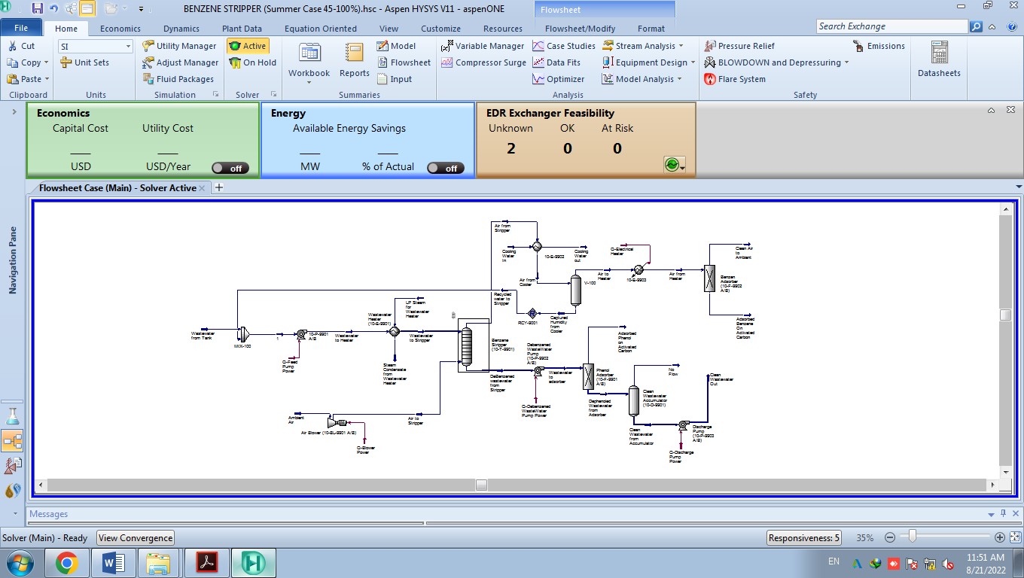
Task: Open the Variable Manager
Action: (483, 46)
